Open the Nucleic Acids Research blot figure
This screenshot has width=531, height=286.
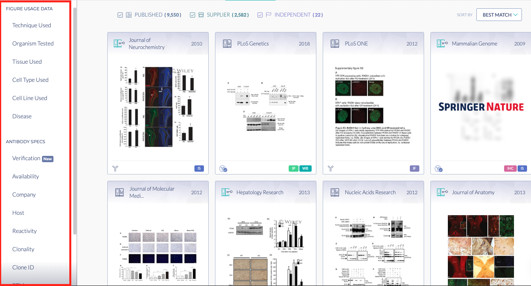(373, 251)
